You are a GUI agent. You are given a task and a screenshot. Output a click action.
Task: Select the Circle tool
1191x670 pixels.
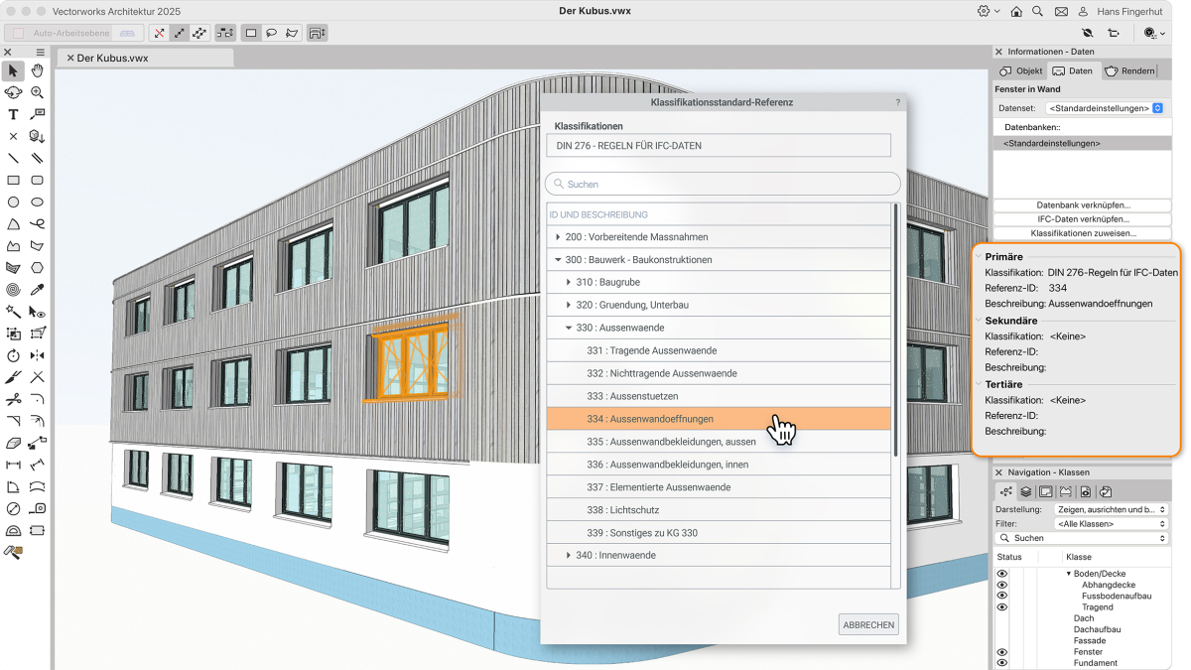coord(13,202)
